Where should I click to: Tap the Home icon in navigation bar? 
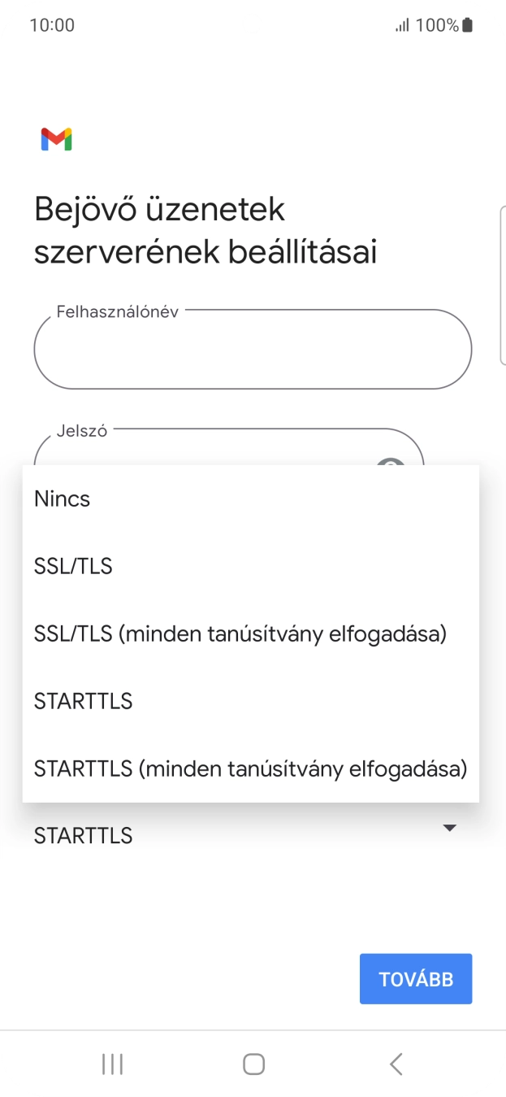253,1063
